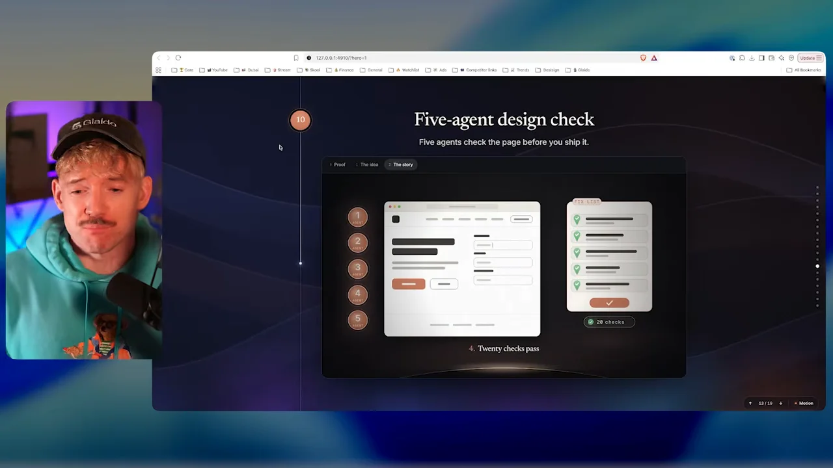Open the Trends bookmarks folder

click(516, 70)
